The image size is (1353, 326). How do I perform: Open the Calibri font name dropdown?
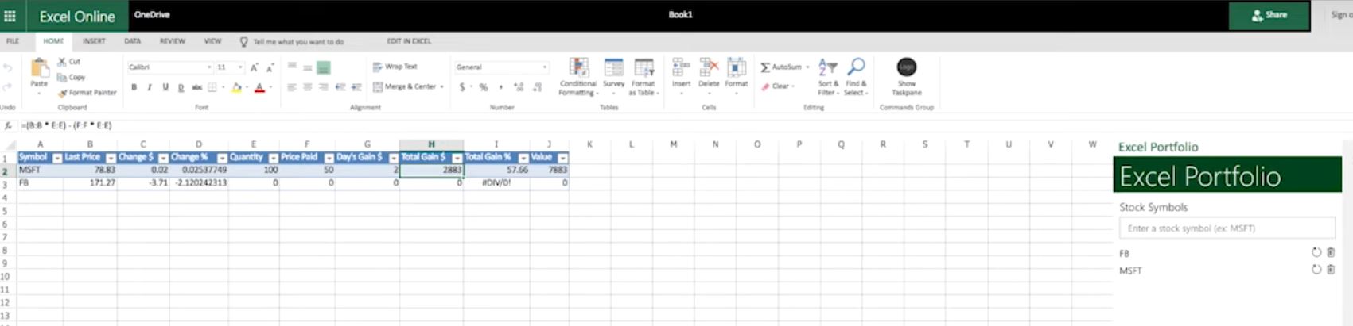(209, 67)
